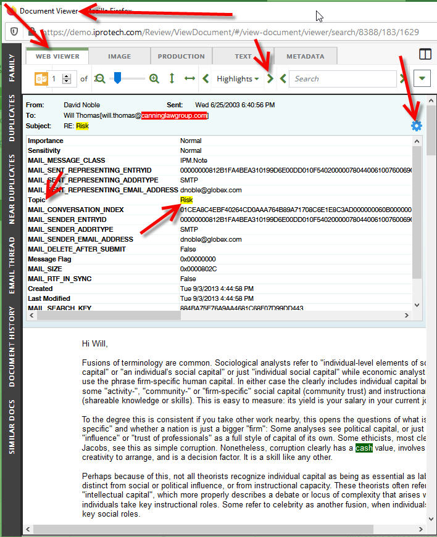This screenshot has height=537, width=437.
Task: Click the bottom horizontal scrollbar right arrow
Action: click(421, 529)
